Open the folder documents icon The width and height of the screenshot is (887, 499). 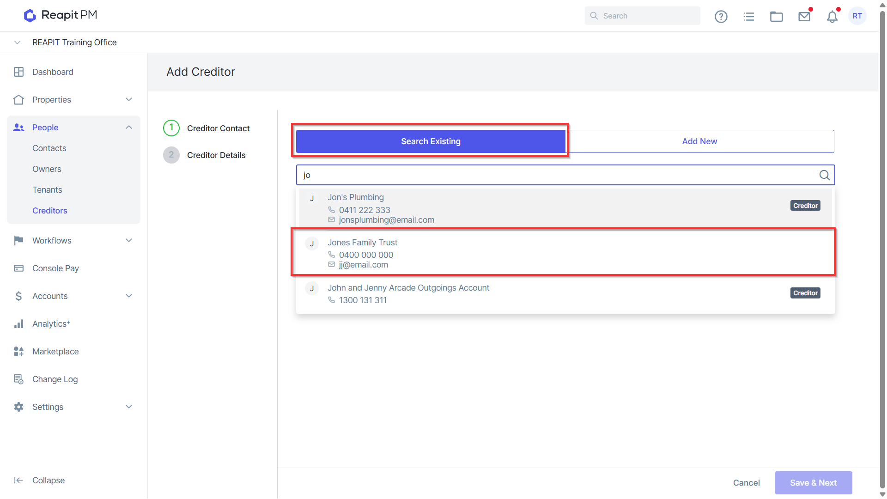coord(777,17)
